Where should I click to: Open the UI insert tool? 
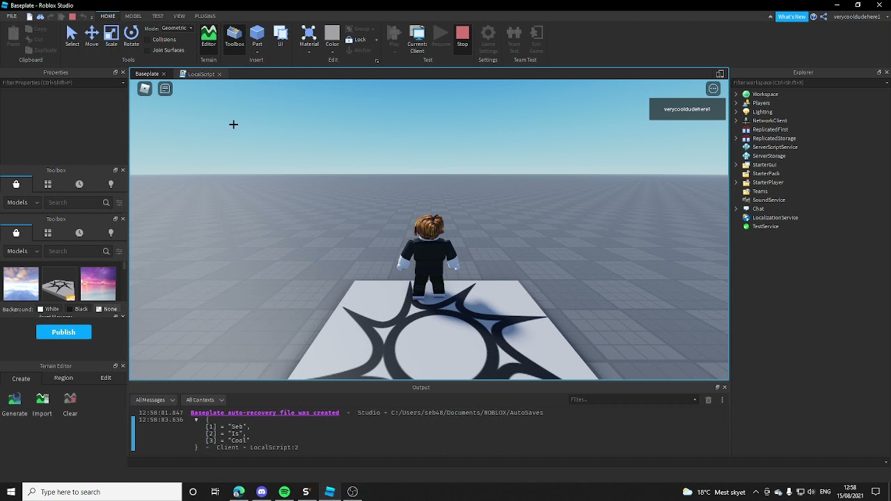(281, 36)
